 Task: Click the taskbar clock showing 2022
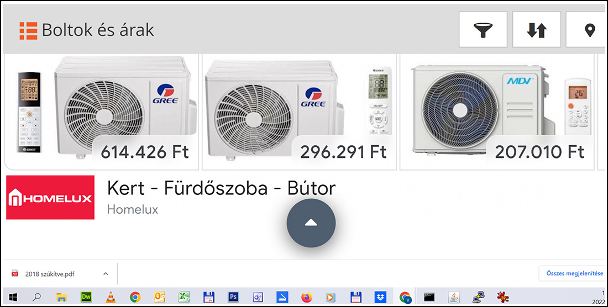599,297
